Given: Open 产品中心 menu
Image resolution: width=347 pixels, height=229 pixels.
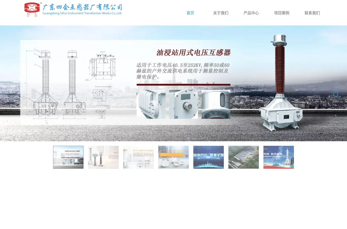Looking at the screenshot, I should 251,13.
